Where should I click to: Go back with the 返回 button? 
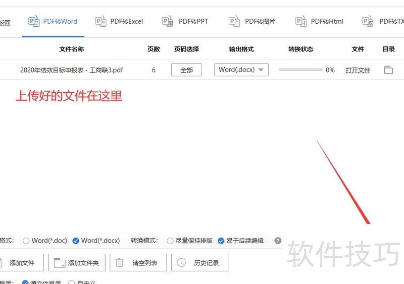[x=5, y=23]
